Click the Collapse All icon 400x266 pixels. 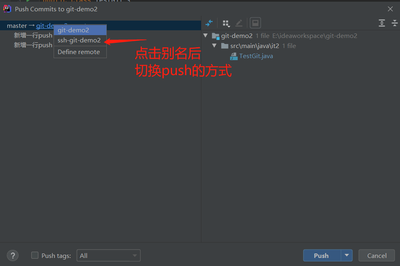[x=395, y=23]
